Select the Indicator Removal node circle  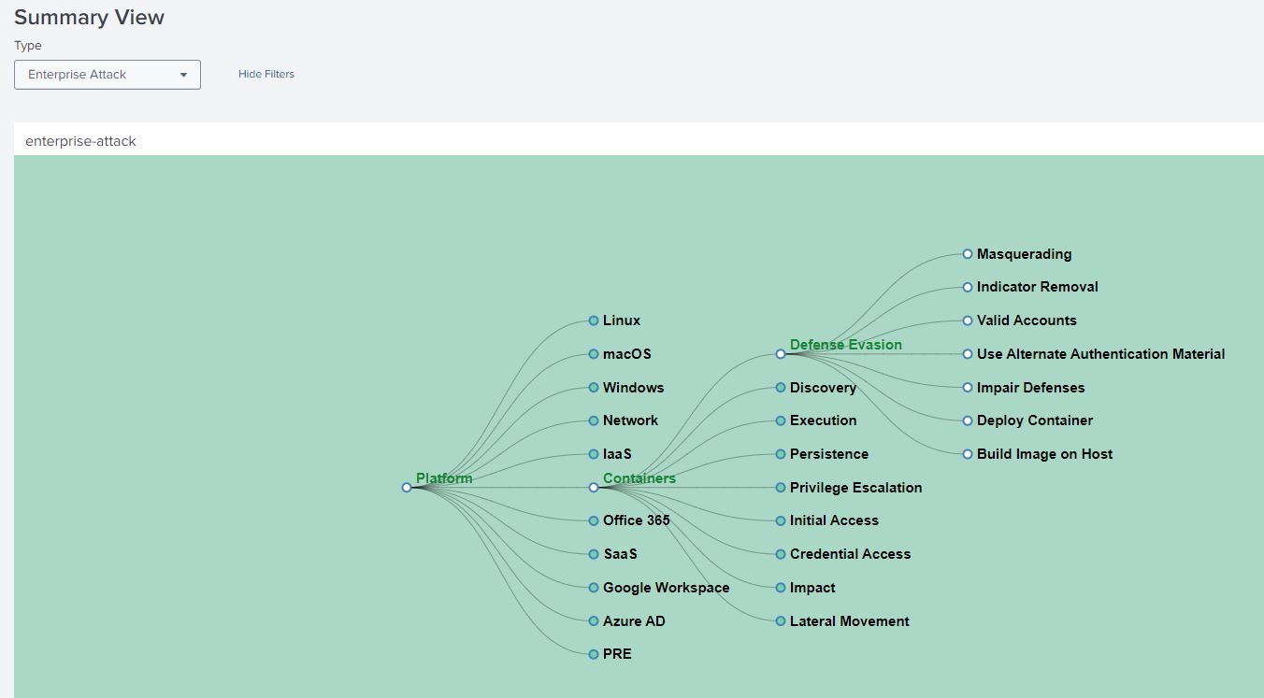[968, 287]
